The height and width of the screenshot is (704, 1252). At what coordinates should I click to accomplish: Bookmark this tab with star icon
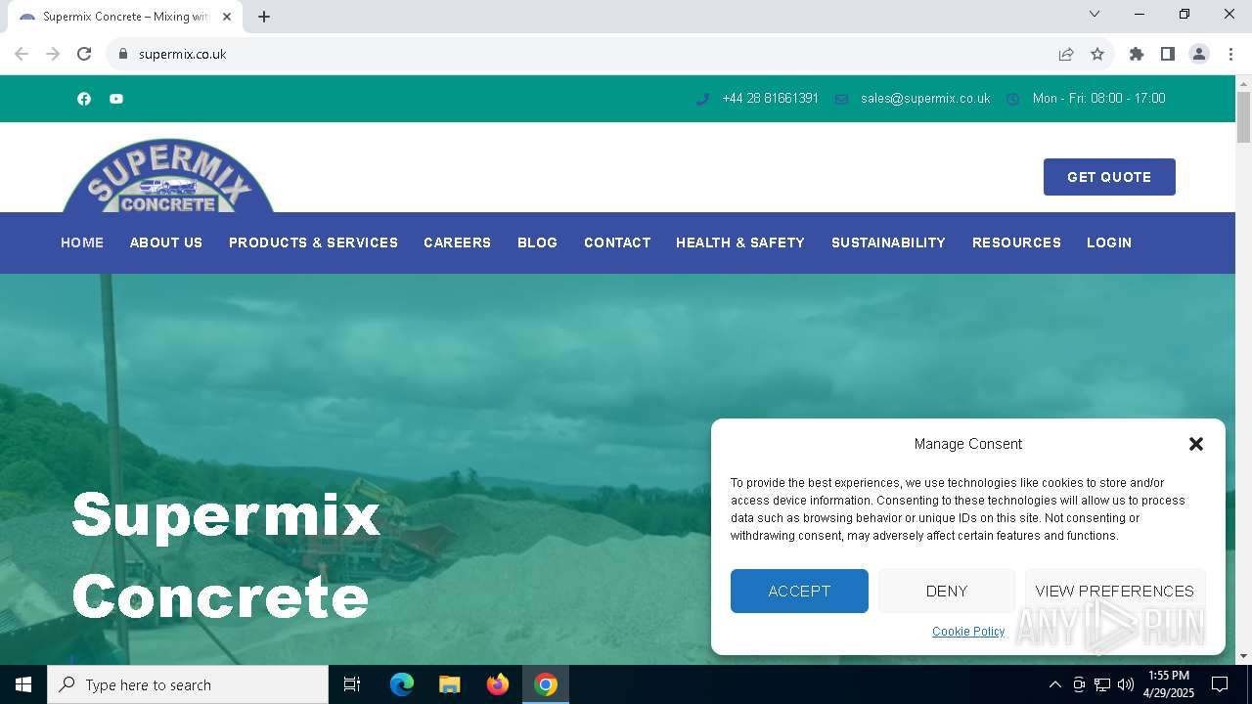[1097, 54]
